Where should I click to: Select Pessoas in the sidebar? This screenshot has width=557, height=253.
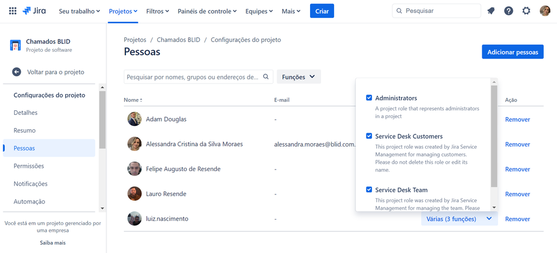(x=49, y=148)
